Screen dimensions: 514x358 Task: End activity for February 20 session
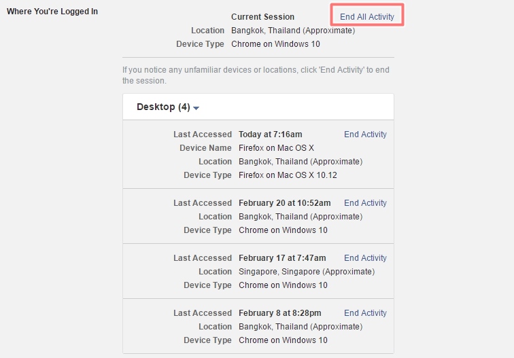365,203
